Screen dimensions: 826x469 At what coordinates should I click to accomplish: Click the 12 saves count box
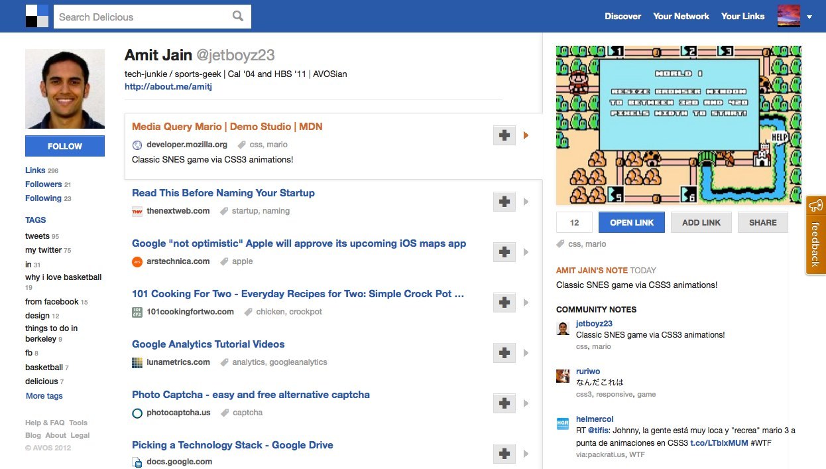574,222
